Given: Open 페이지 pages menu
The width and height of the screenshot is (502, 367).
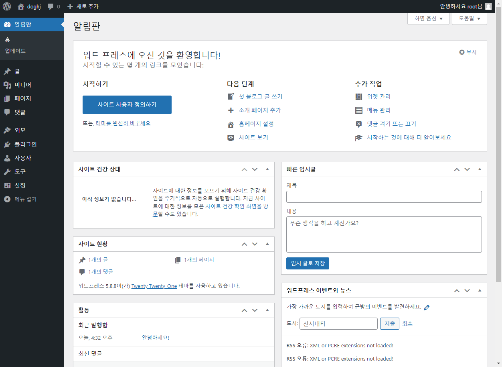Looking at the screenshot, I should click(x=32, y=99).
